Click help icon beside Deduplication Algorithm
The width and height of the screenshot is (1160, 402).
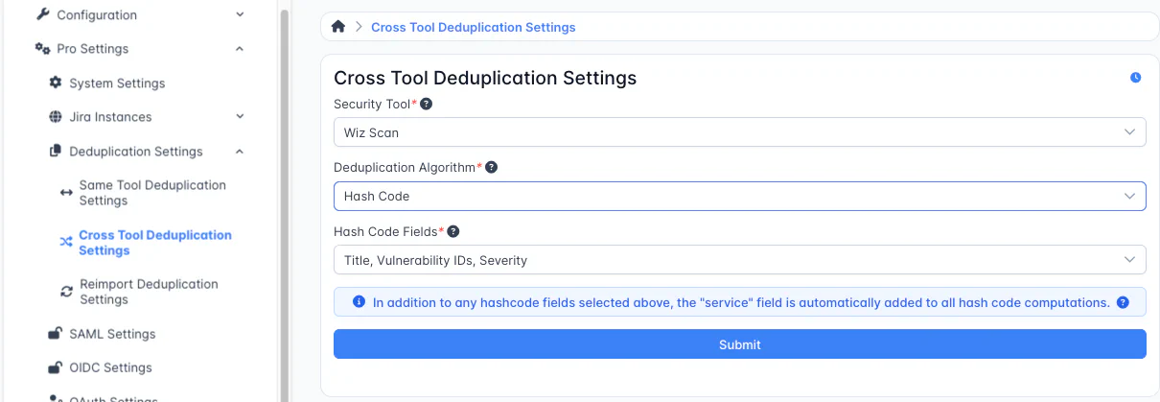(491, 167)
